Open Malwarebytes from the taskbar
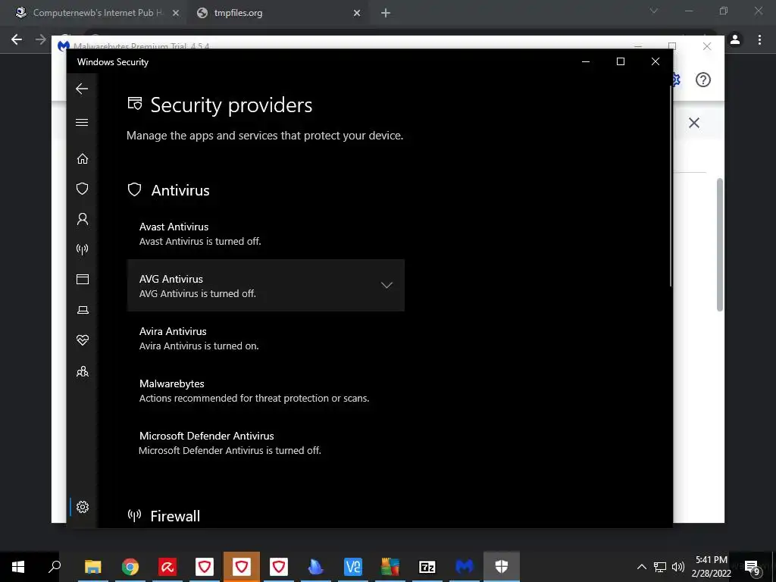 click(465, 567)
